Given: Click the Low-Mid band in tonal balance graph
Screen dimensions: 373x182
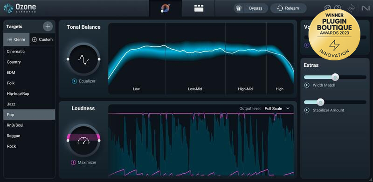Looking at the screenshot, I should (195, 89).
